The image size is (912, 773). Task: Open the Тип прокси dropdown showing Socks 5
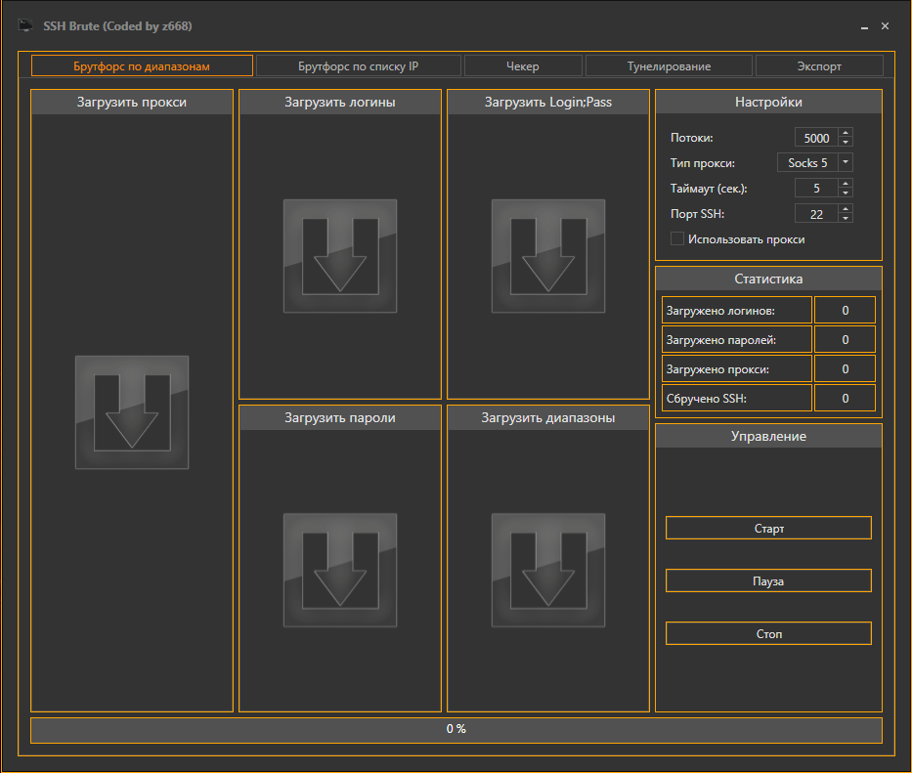coord(815,163)
